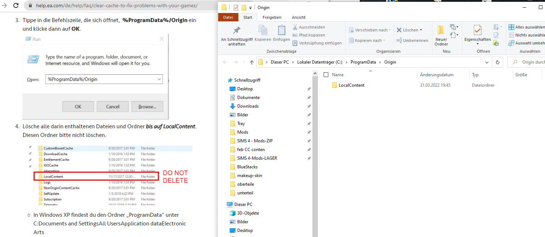Screen dimensions: 545x237
Task: Switch to the Ansicht ribbon tab
Action: (x=299, y=17)
